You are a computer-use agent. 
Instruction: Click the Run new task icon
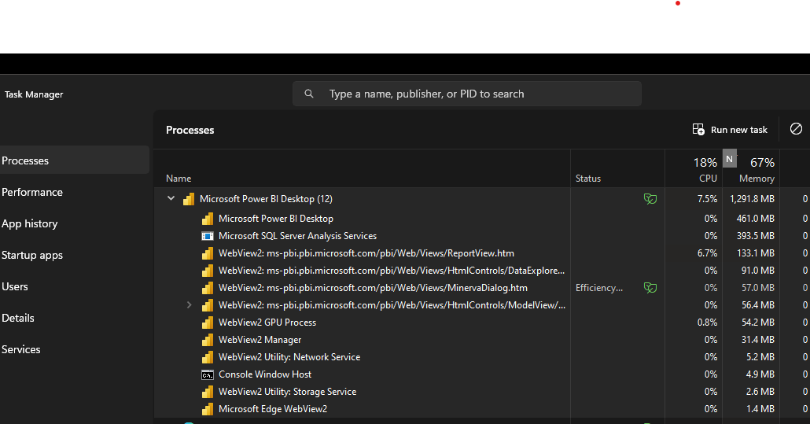[x=698, y=130]
